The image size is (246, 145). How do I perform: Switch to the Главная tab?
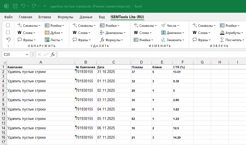(25, 17)
